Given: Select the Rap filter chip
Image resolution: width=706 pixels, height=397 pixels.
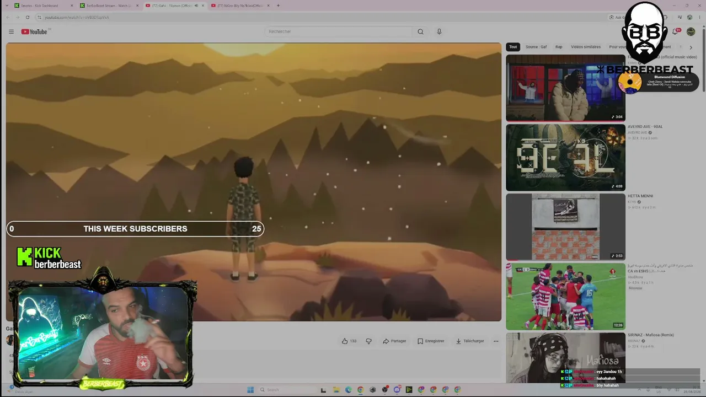Looking at the screenshot, I should pos(559,47).
